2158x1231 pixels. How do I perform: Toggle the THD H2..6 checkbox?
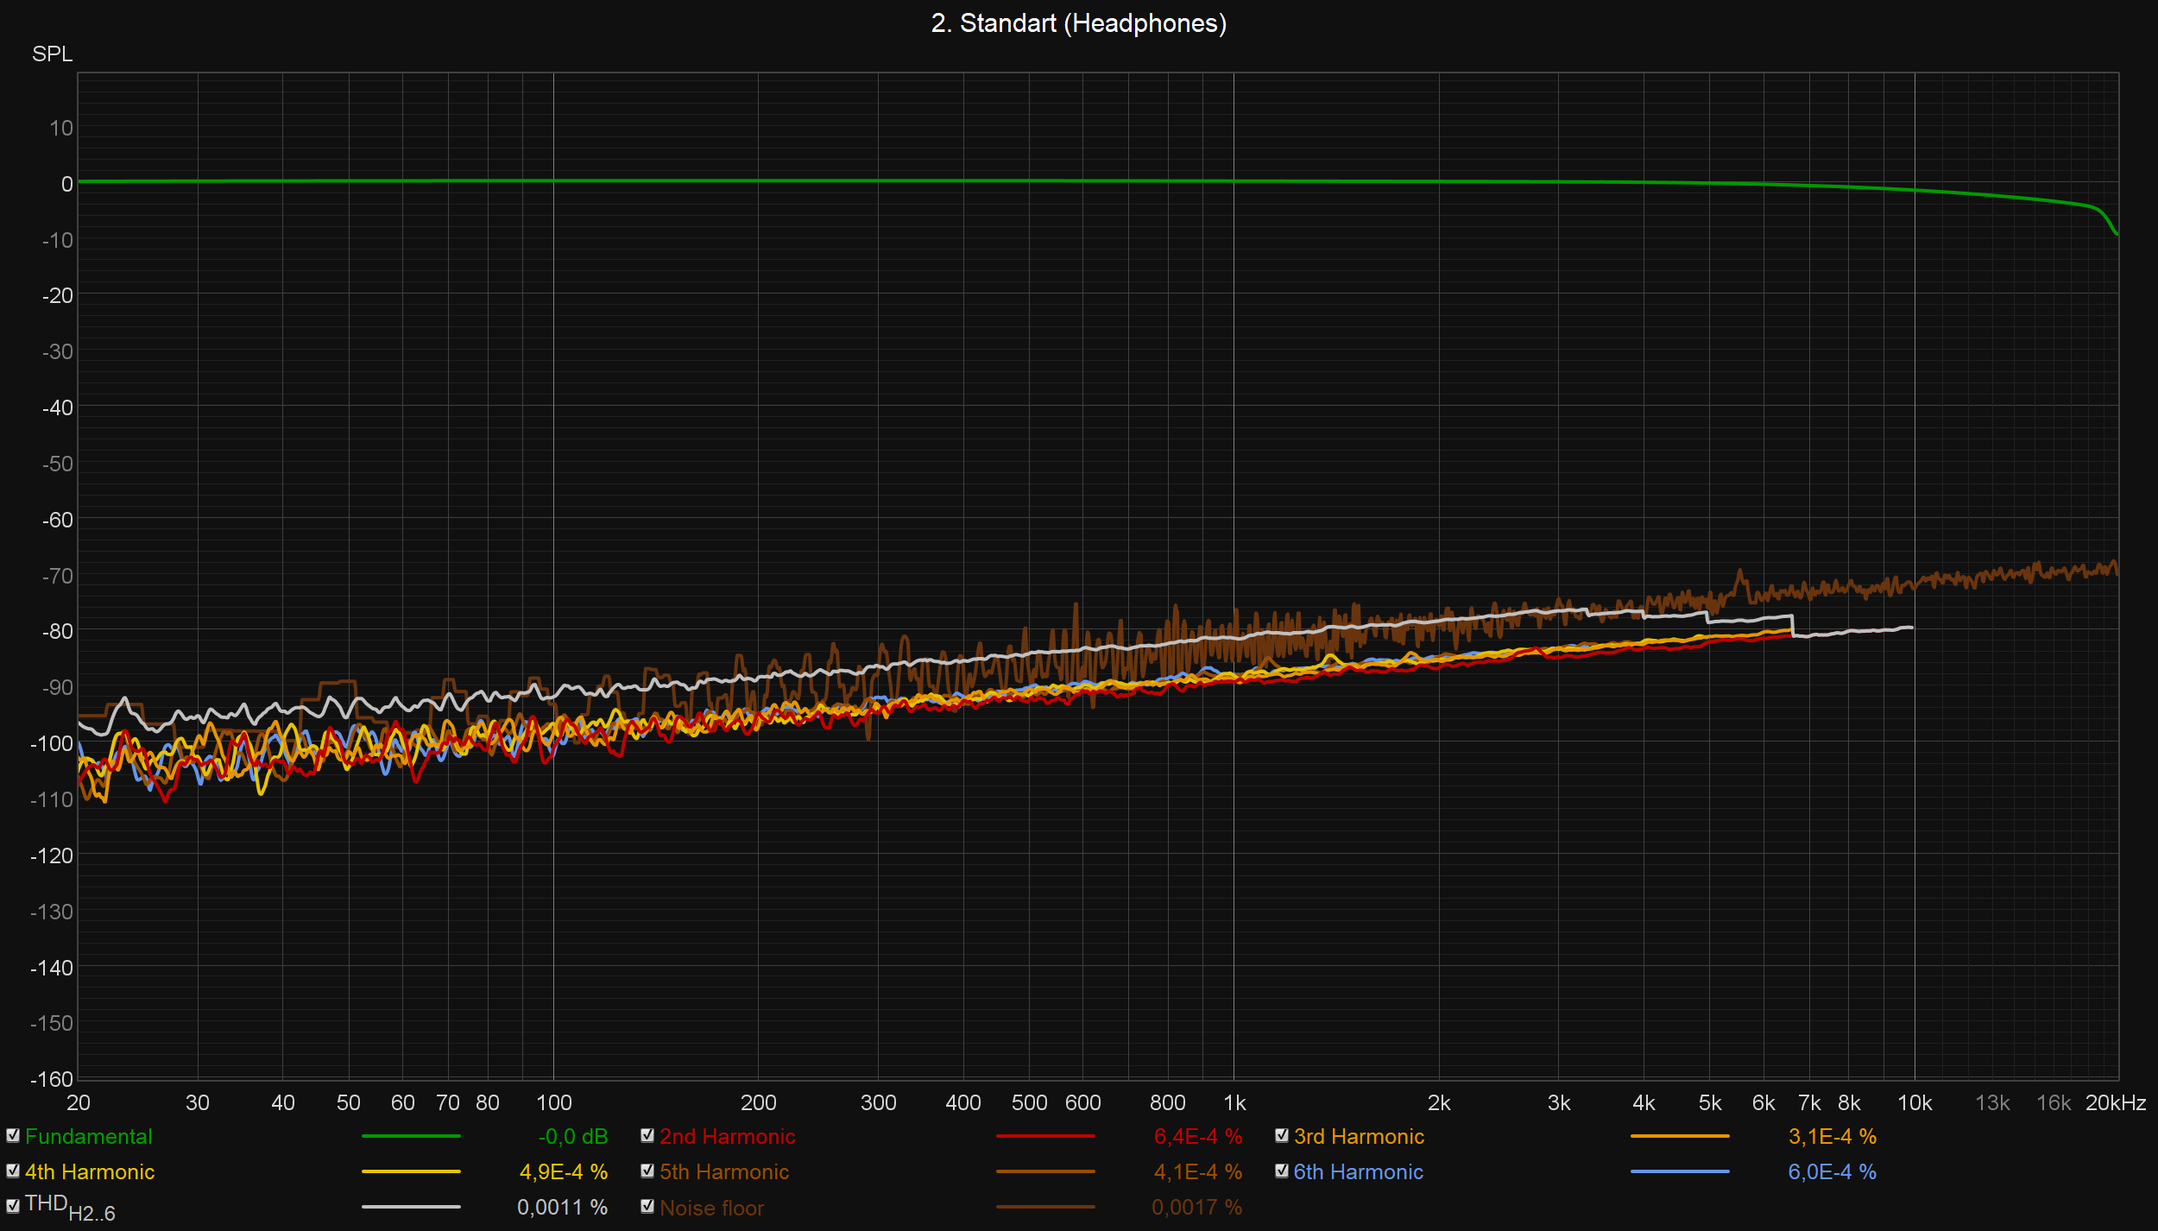(13, 1207)
